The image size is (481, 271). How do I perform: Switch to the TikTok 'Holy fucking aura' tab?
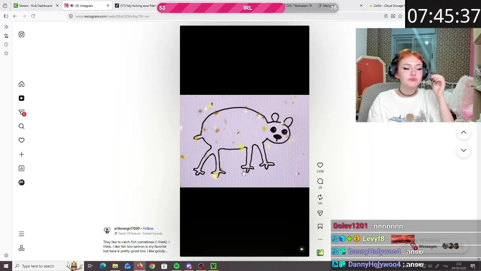(x=135, y=6)
